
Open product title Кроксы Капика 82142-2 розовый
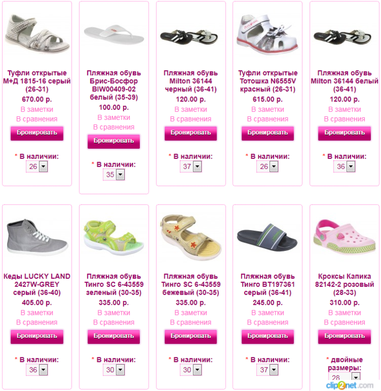coord(344,284)
